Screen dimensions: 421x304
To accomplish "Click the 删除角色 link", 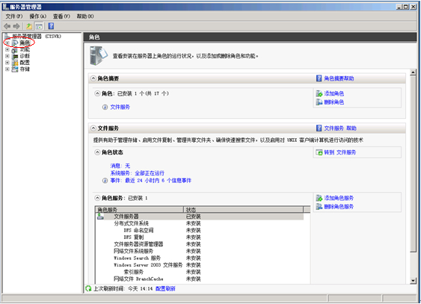I will click(x=334, y=102).
